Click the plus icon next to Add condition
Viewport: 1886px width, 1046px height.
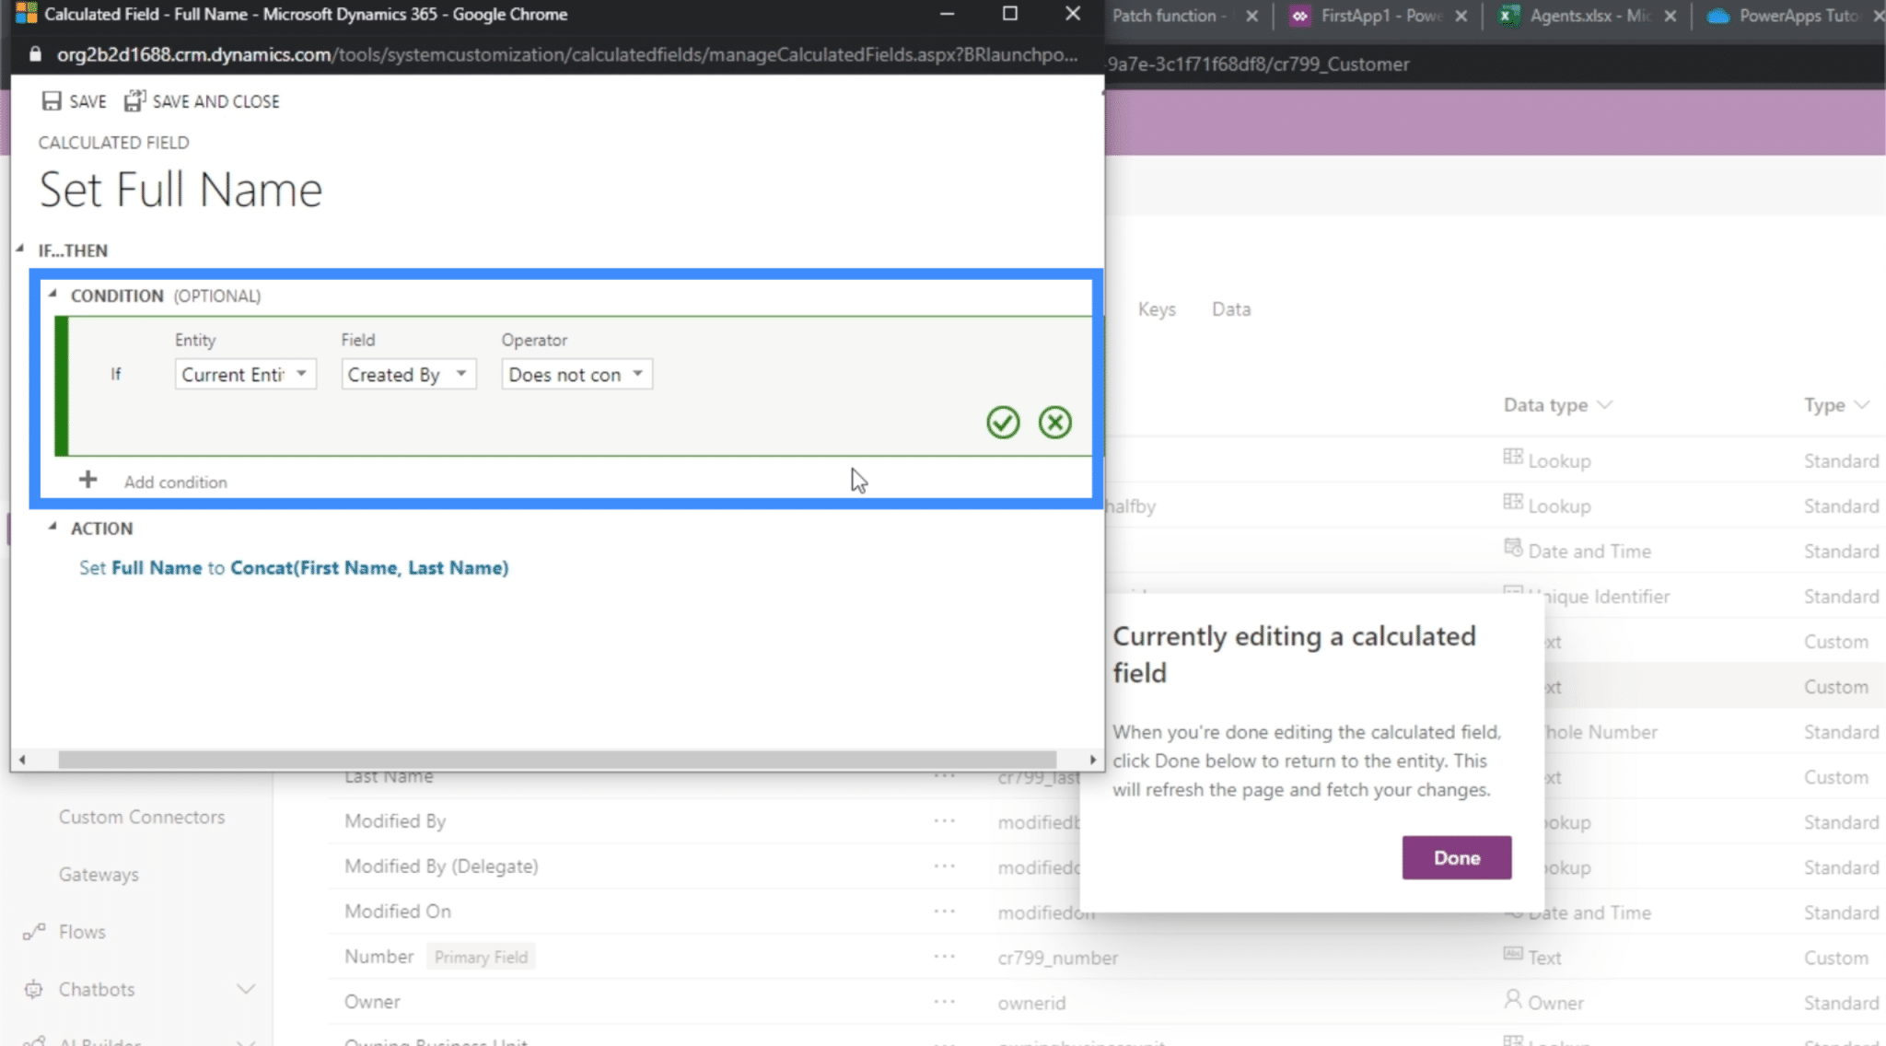click(x=87, y=480)
